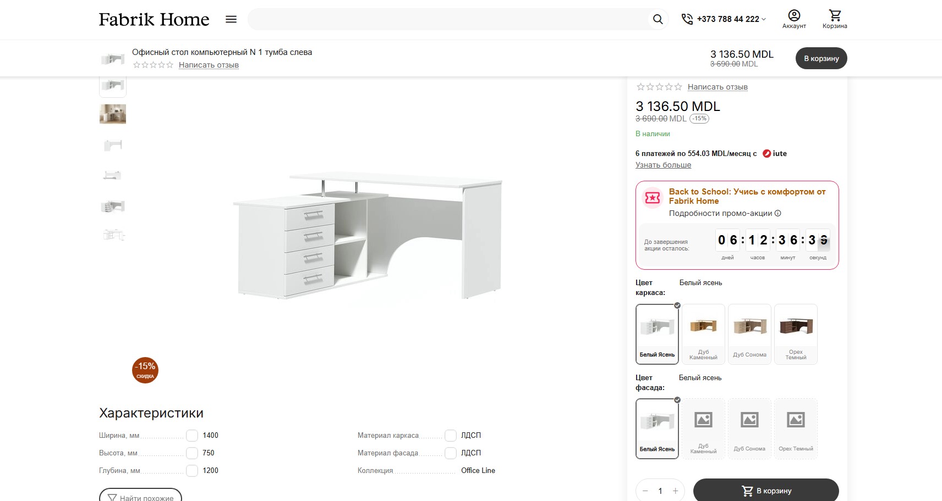Tick the Высота 750 checkbox

click(x=192, y=453)
